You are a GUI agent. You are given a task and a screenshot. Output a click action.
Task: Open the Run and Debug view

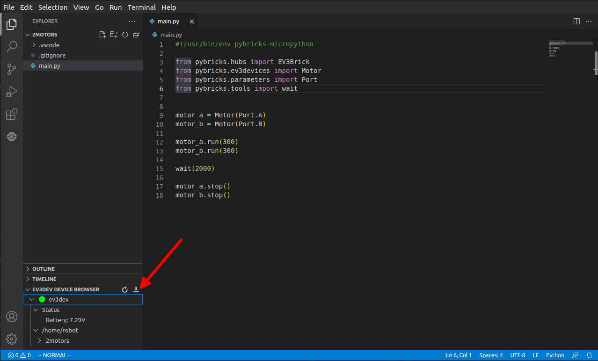tap(12, 92)
